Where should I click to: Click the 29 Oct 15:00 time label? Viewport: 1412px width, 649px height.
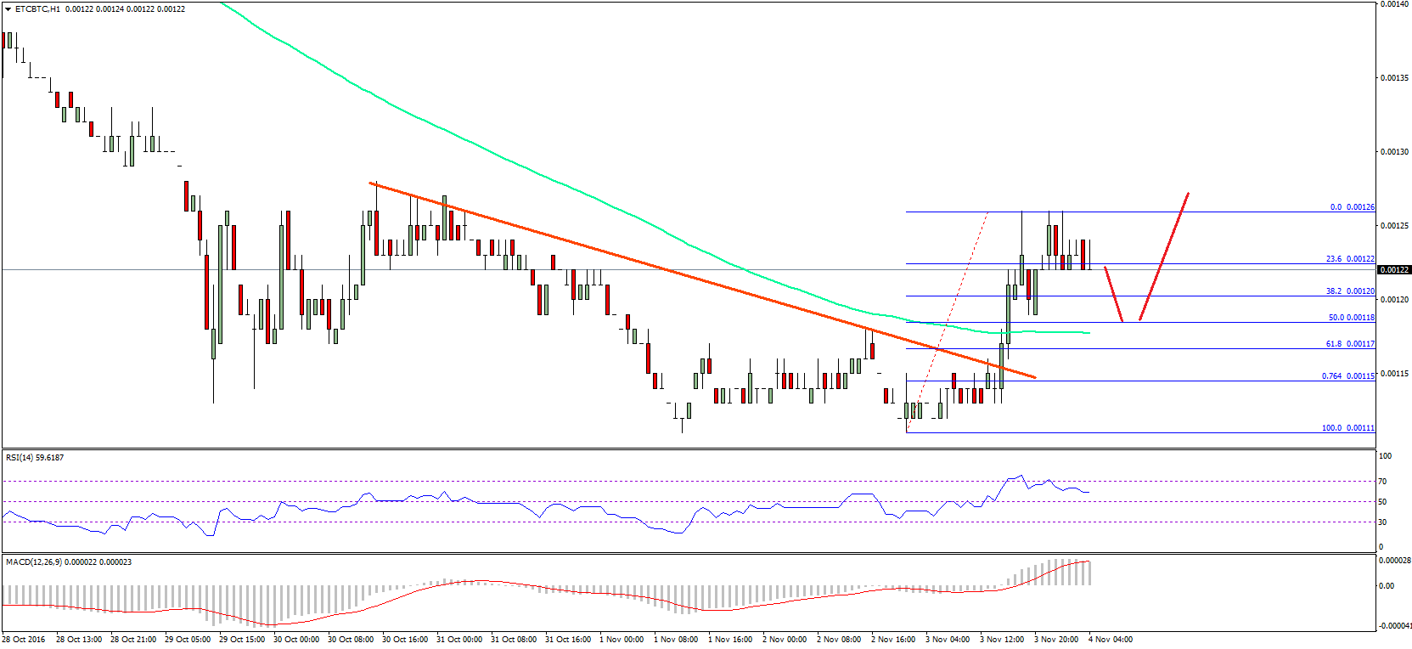pos(242,639)
